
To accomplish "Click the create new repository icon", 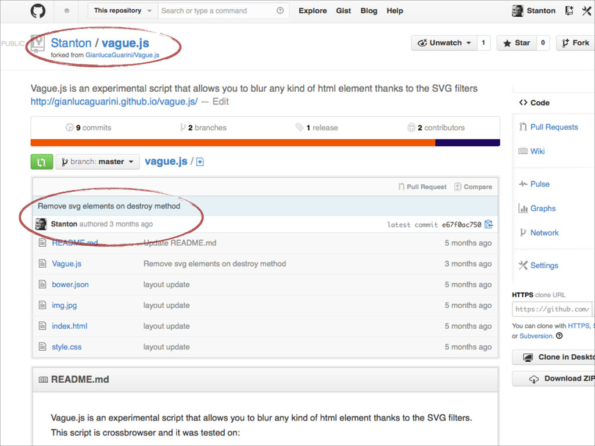I will pos(569,10).
